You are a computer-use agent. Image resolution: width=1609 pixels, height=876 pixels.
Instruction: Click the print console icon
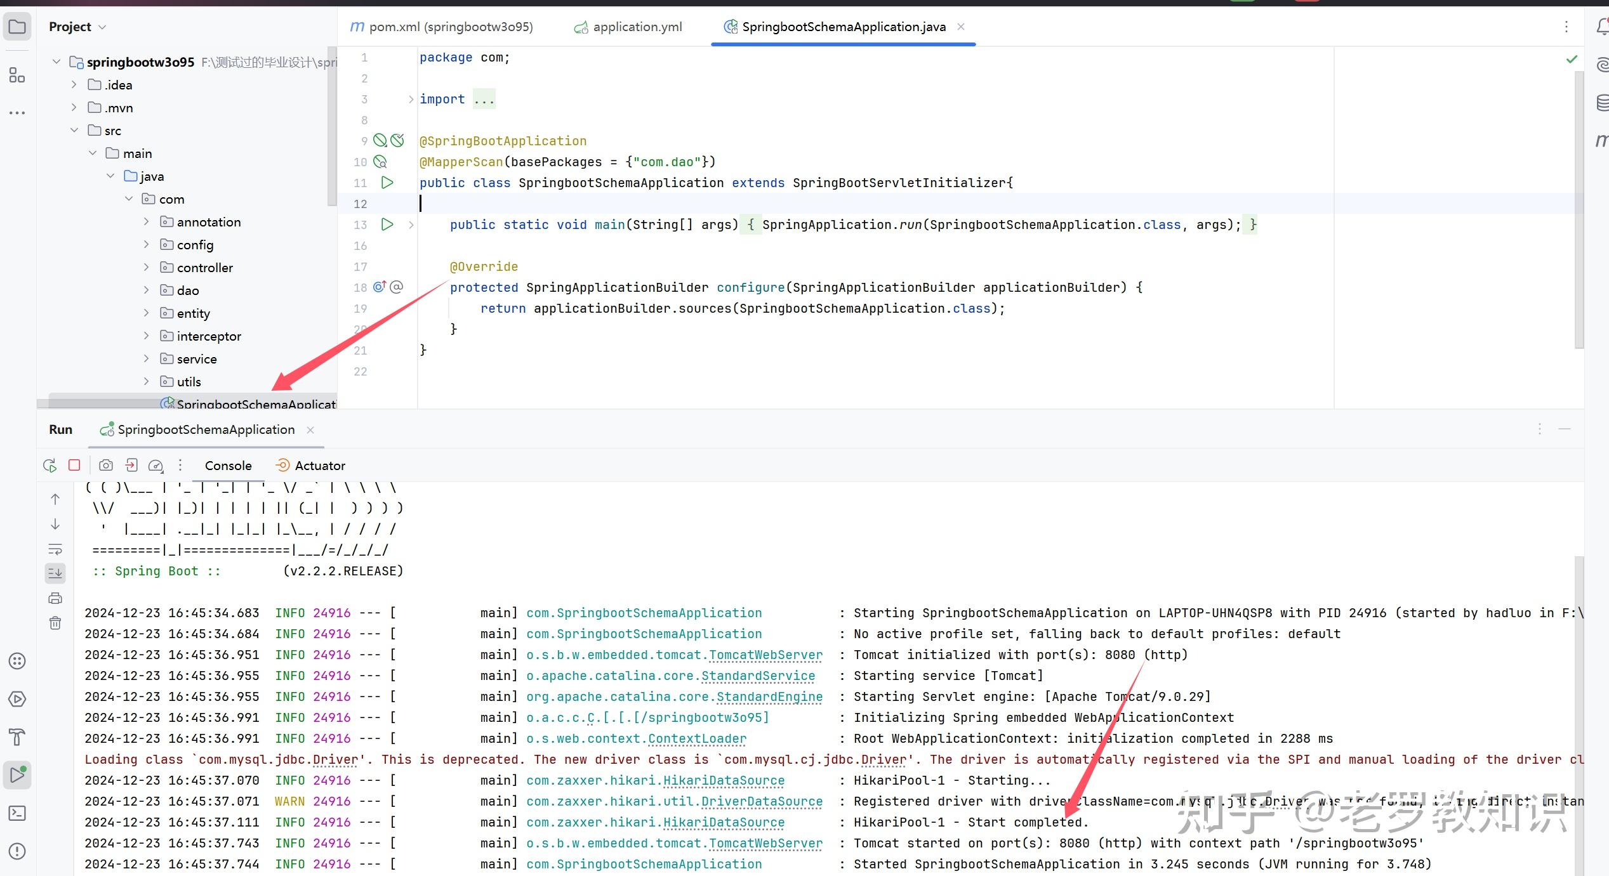point(55,598)
